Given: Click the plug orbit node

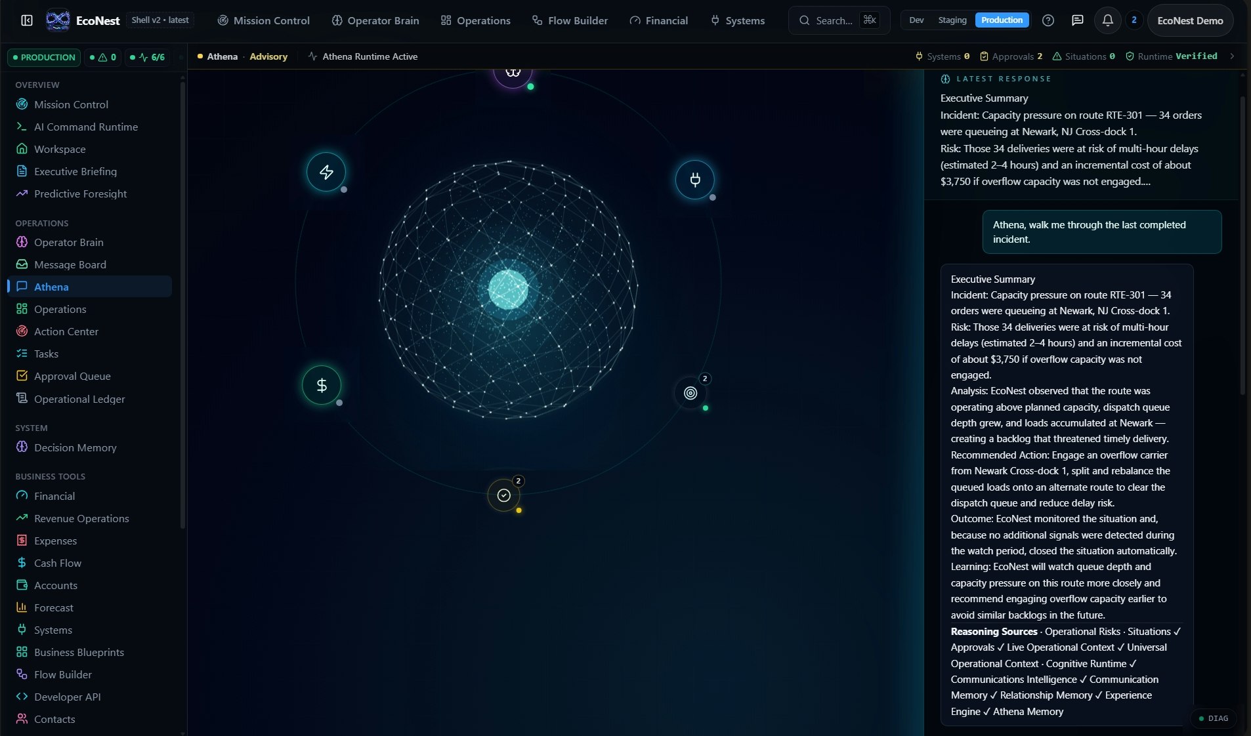Looking at the screenshot, I should pyautogui.click(x=694, y=180).
